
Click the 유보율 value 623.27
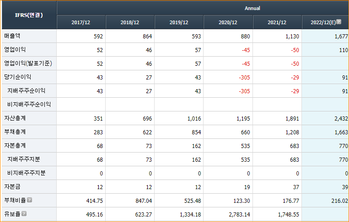pyautogui.click(x=144, y=215)
